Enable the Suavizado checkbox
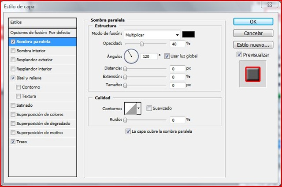Viewport: 282px width, 187px height. point(149,108)
